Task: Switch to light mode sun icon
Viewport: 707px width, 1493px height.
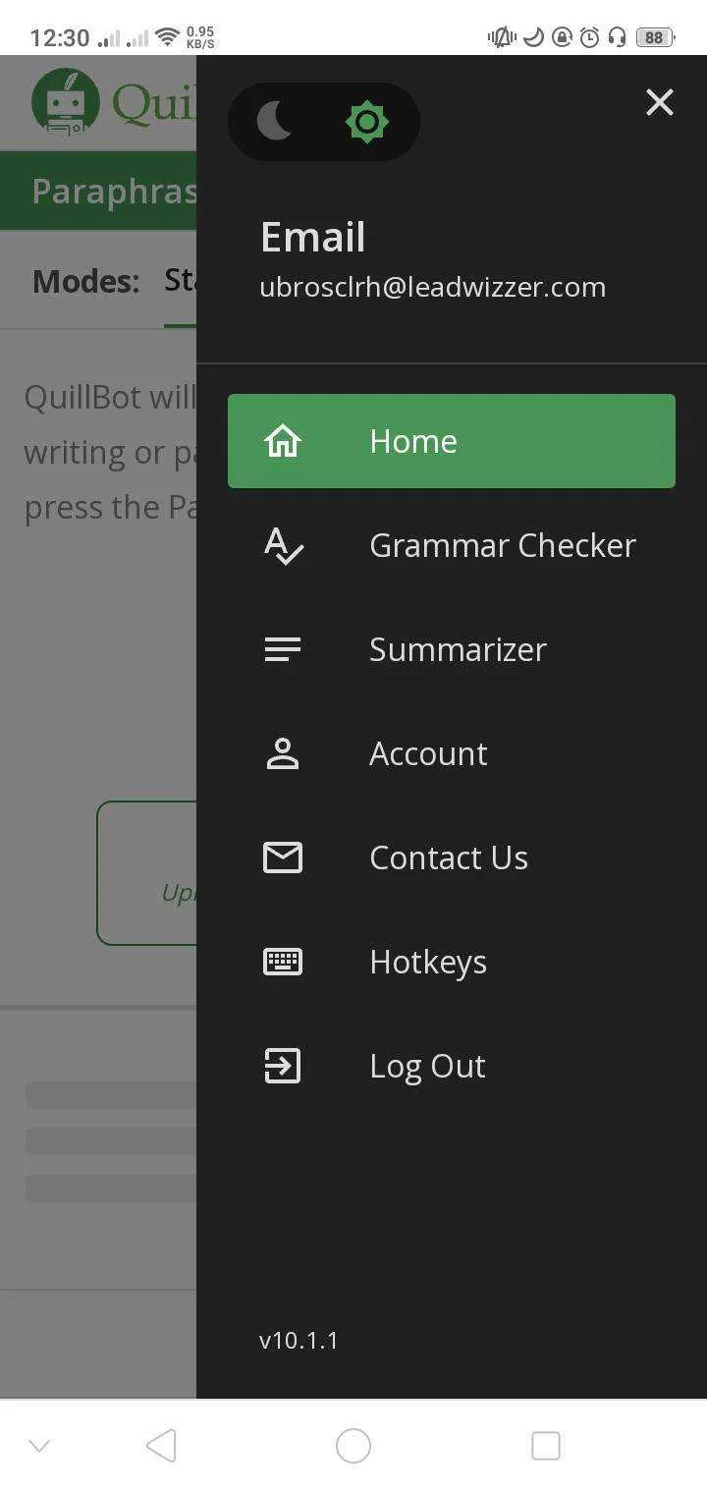Action: (367, 122)
